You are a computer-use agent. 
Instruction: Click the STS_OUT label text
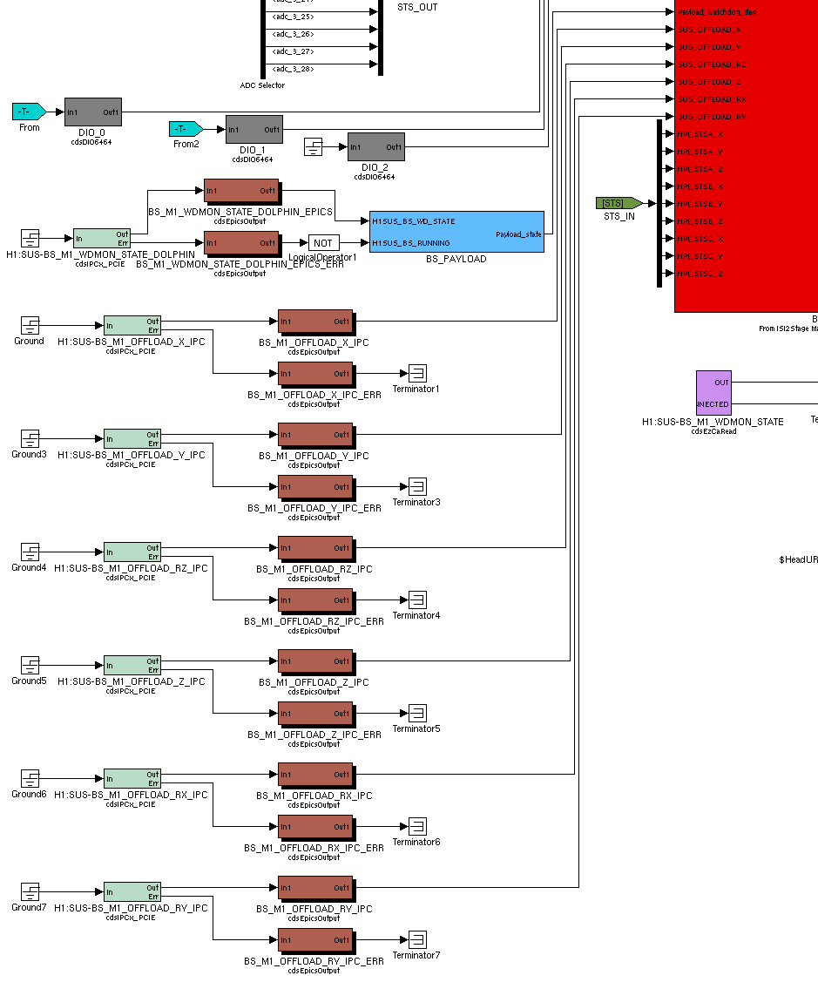pyautogui.click(x=417, y=8)
